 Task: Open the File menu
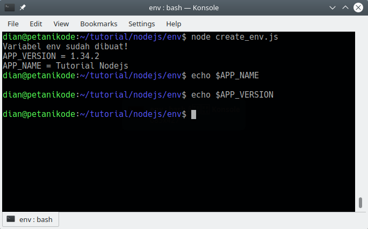point(13,24)
